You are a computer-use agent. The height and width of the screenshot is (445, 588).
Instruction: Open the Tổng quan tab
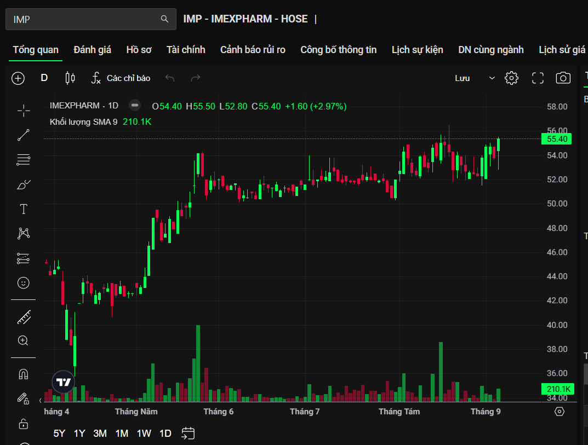coord(36,50)
